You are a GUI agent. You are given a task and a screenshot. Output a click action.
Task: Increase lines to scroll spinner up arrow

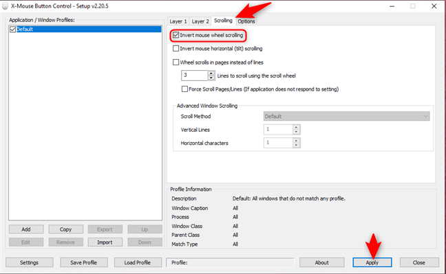click(x=211, y=73)
